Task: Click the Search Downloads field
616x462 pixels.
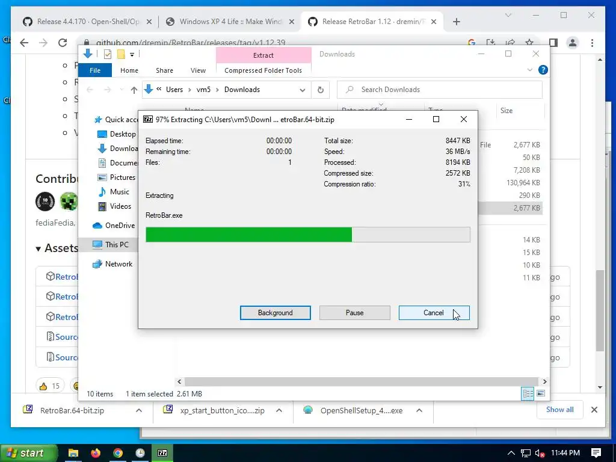Action: coord(440,90)
